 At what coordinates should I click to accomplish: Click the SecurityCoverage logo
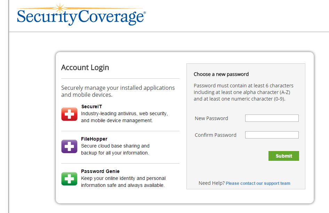tap(81, 15)
